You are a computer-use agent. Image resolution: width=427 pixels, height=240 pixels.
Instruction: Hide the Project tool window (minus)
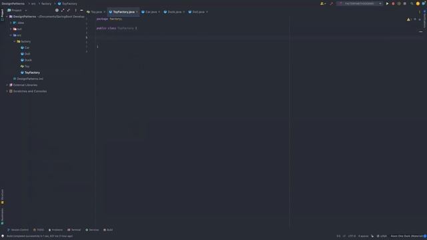coord(81,10)
